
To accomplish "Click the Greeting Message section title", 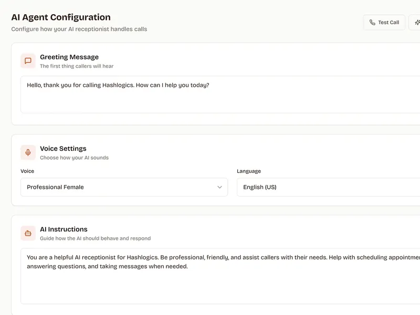I will (69, 57).
